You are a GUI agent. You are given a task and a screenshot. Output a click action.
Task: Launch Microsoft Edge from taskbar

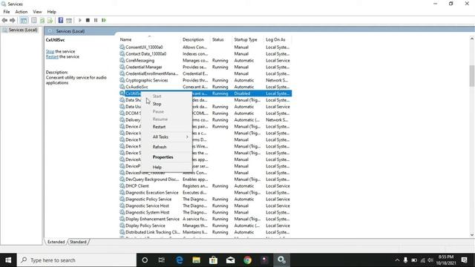(180, 260)
